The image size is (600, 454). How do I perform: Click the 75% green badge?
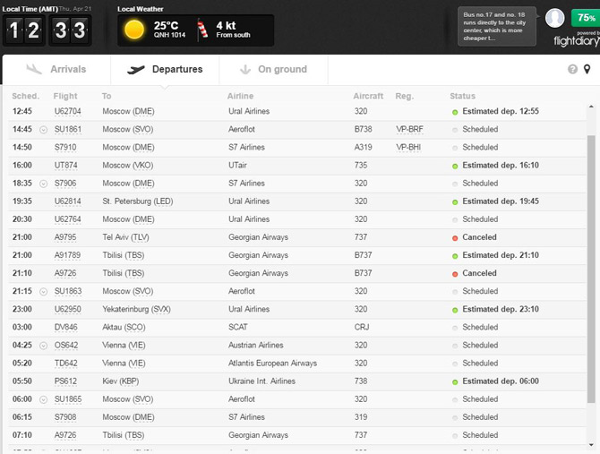(x=585, y=18)
